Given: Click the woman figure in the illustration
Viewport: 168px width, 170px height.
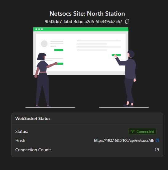Looking at the screenshot, I should coord(44,80).
